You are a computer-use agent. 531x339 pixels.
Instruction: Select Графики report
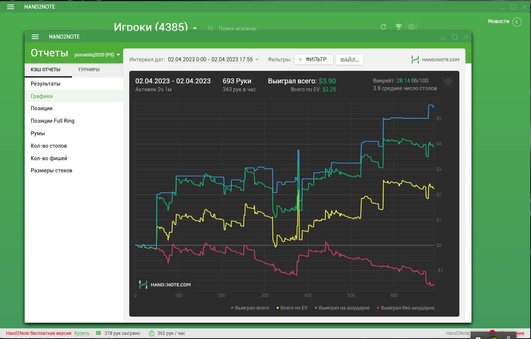(x=74, y=96)
